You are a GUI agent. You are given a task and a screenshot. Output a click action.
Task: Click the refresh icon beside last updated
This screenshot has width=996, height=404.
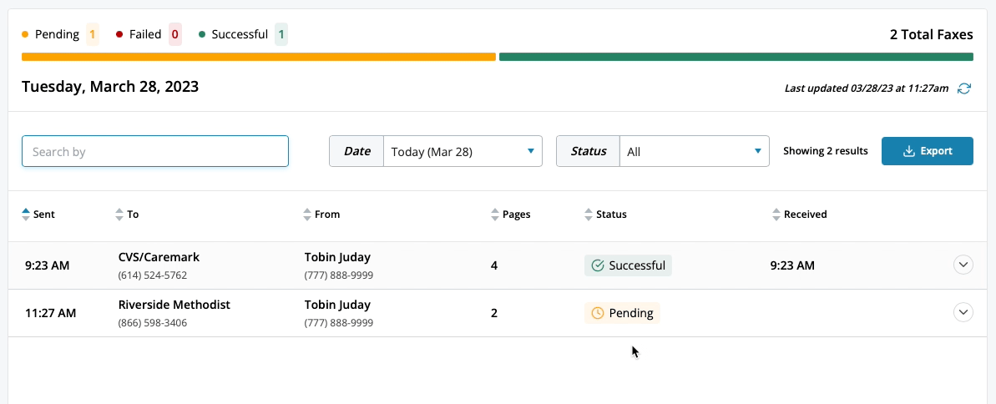(x=964, y=88)
